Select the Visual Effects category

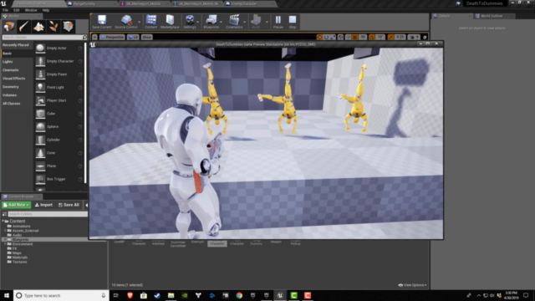(17, 79)
